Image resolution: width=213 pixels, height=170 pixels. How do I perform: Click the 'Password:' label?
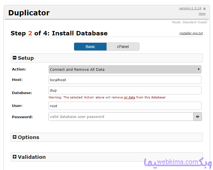(x=23, y=117)
